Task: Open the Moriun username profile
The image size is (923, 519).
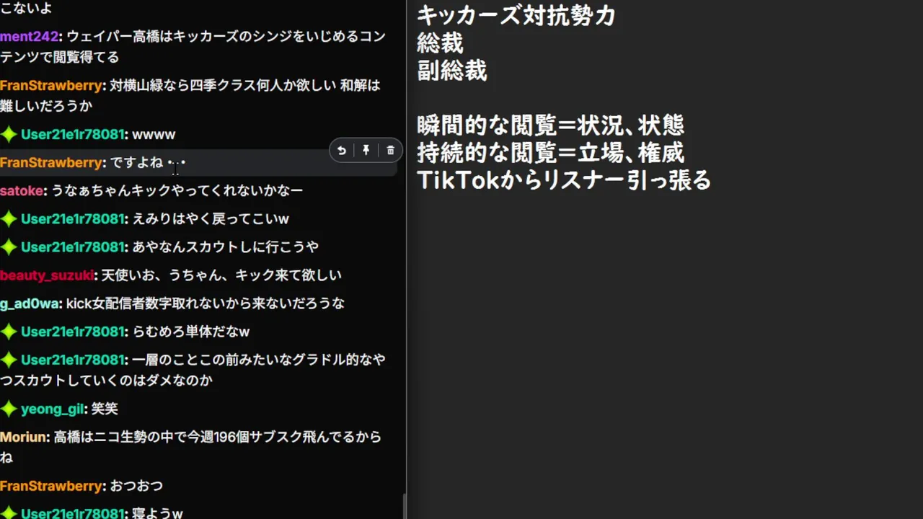Action: [x=24, y=437]
